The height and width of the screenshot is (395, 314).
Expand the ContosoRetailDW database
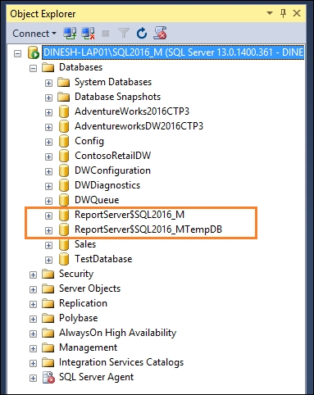48,157
